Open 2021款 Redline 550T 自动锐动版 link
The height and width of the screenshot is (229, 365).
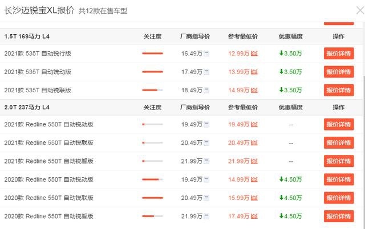click(49, 124)
